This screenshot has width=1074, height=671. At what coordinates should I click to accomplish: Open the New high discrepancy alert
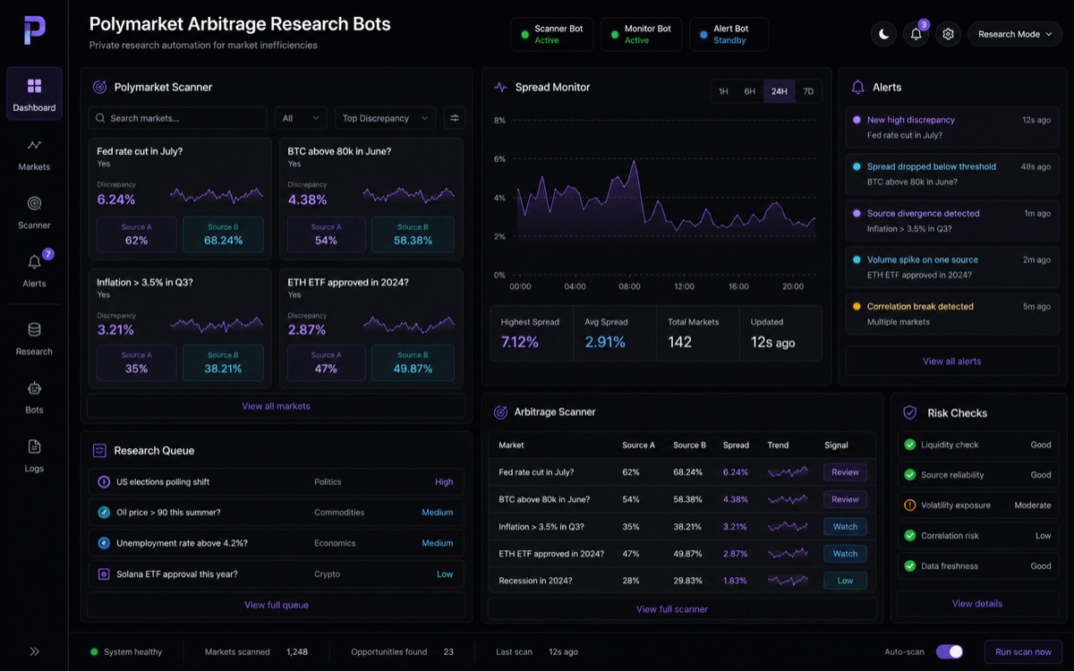click(951, 127)
